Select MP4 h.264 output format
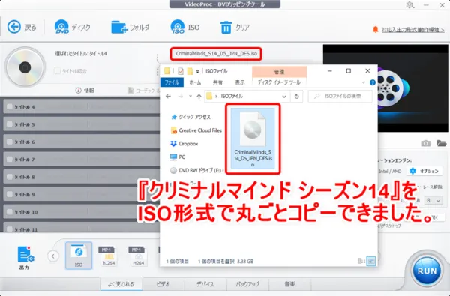 click(x=108, y=256)
